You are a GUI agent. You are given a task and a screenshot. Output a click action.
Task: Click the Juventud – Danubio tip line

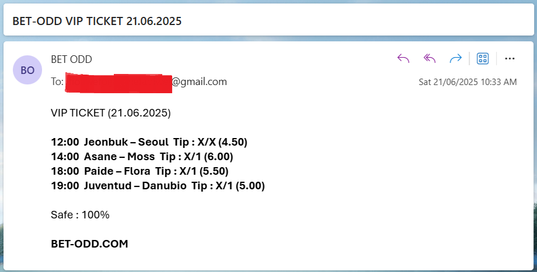pos(158,186)
